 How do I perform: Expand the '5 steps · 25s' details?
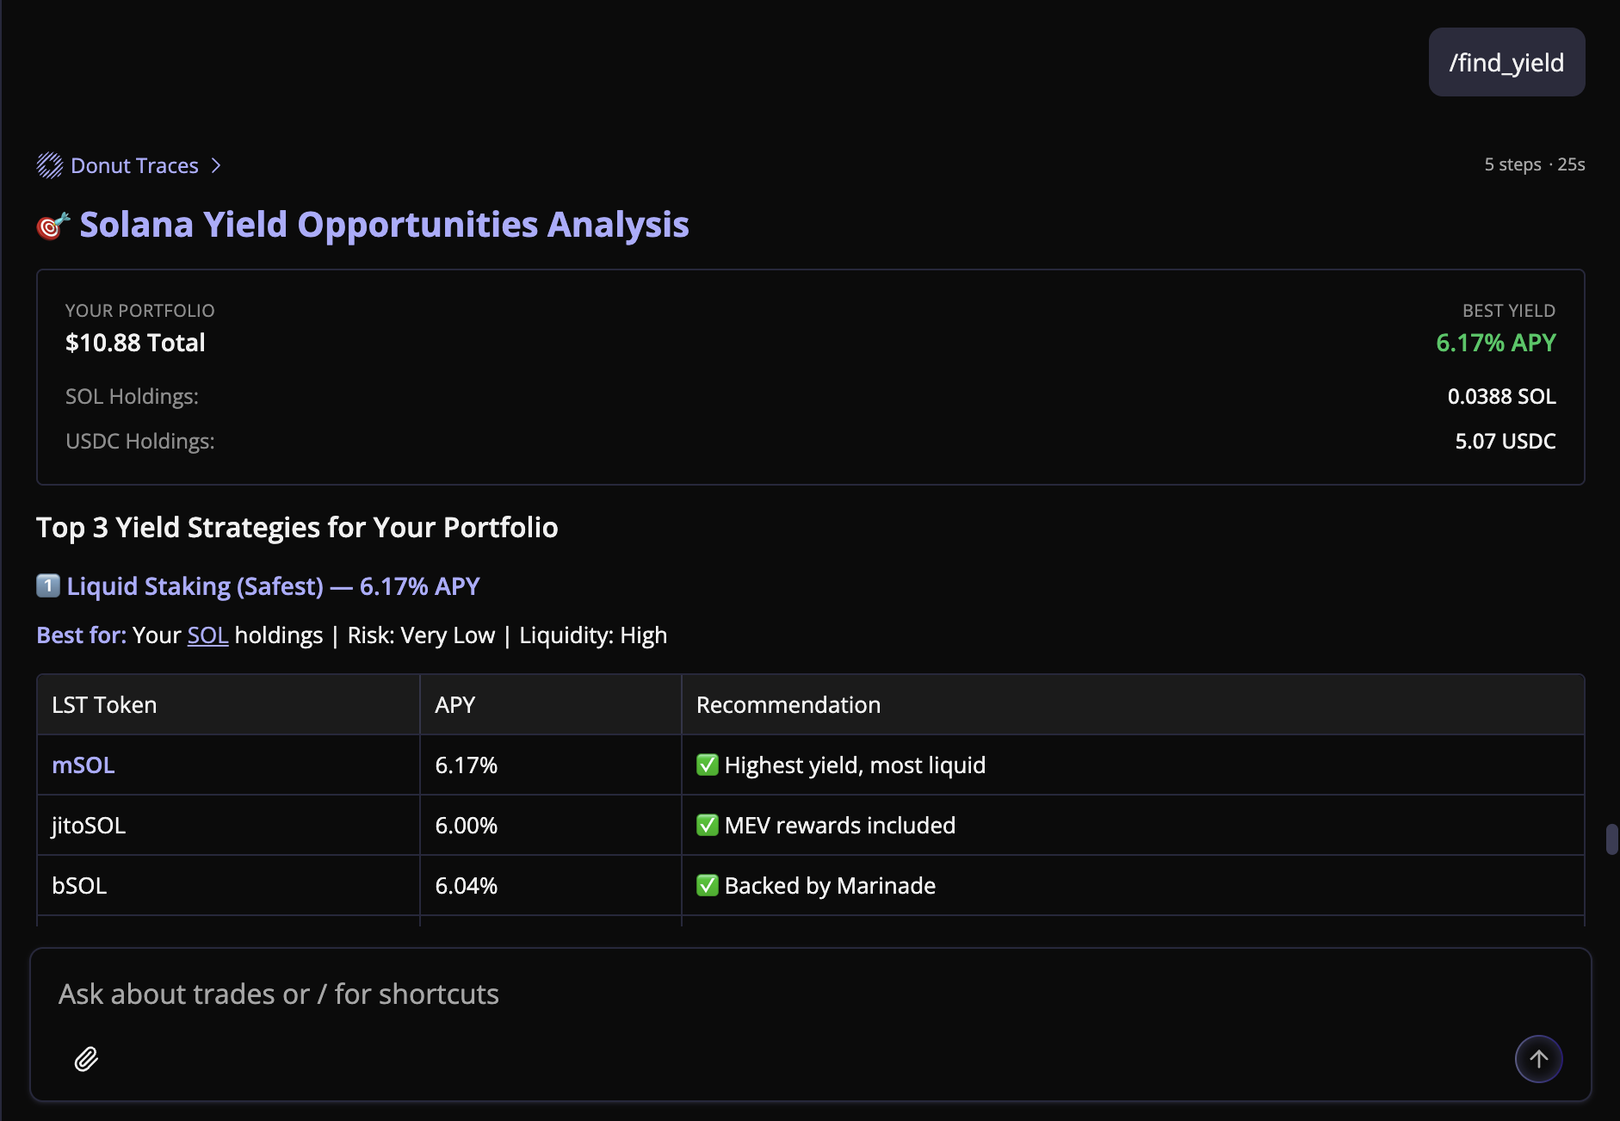click(x=1534, y=164)
